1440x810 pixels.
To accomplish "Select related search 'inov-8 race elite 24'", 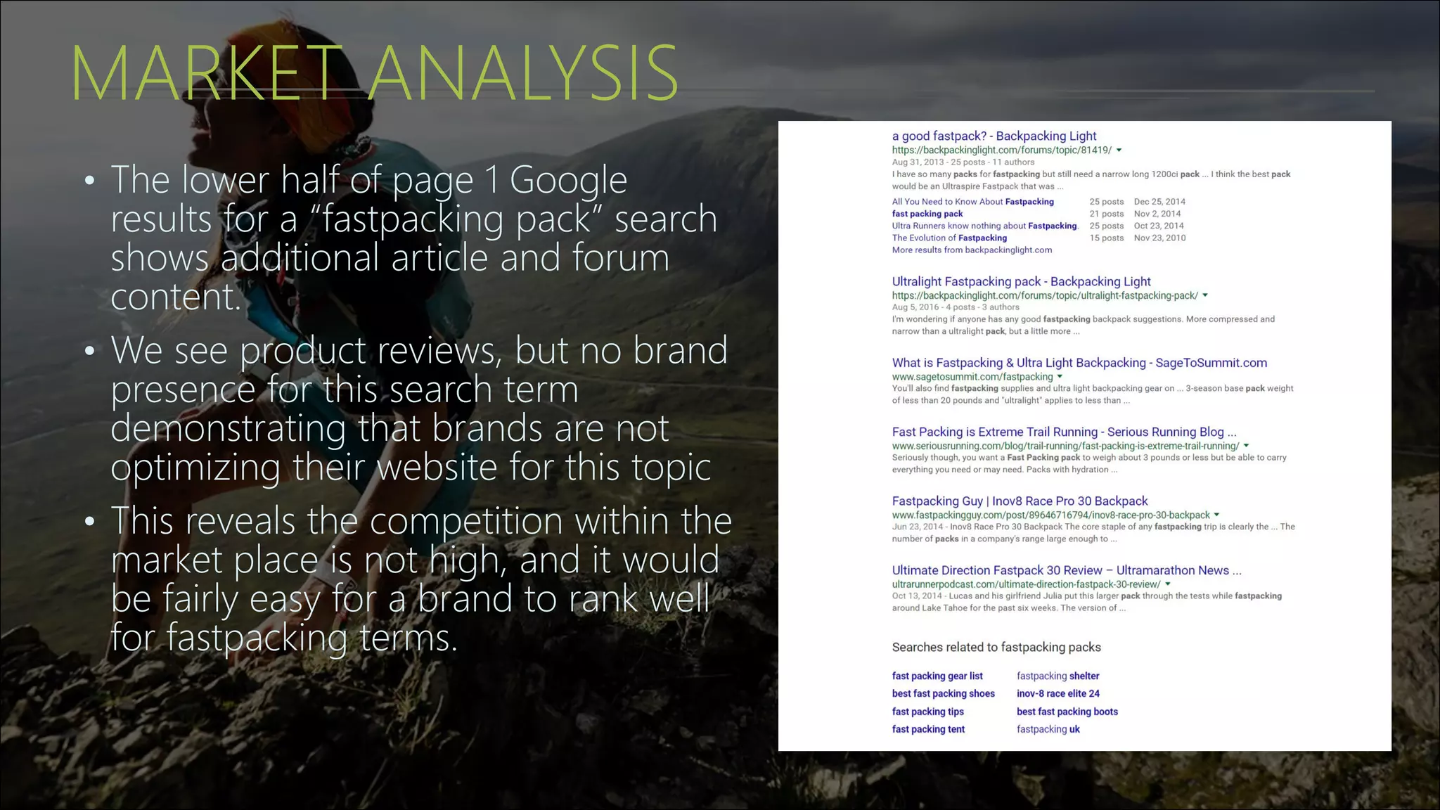I will [1057, 694].
